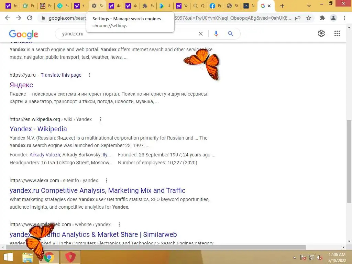Open yandex.ru Competitive Analysis result
This screenshot has height=264, width=352.
(97, 190)
